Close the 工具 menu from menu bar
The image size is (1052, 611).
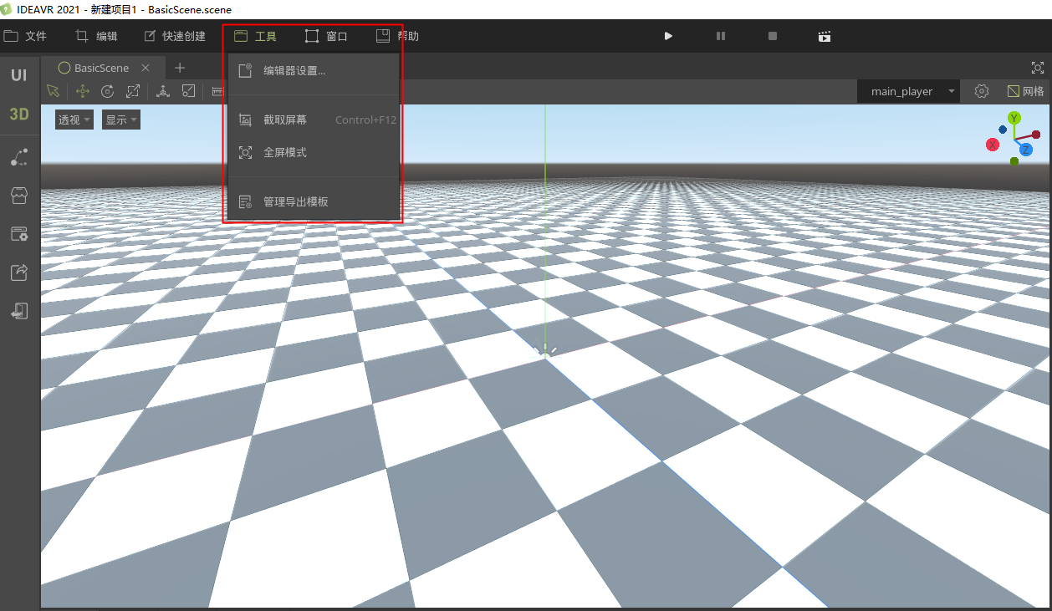coord(255,36)
